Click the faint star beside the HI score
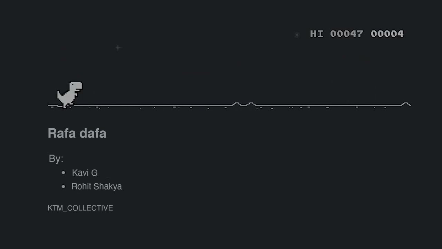 [x=297, y=35]
